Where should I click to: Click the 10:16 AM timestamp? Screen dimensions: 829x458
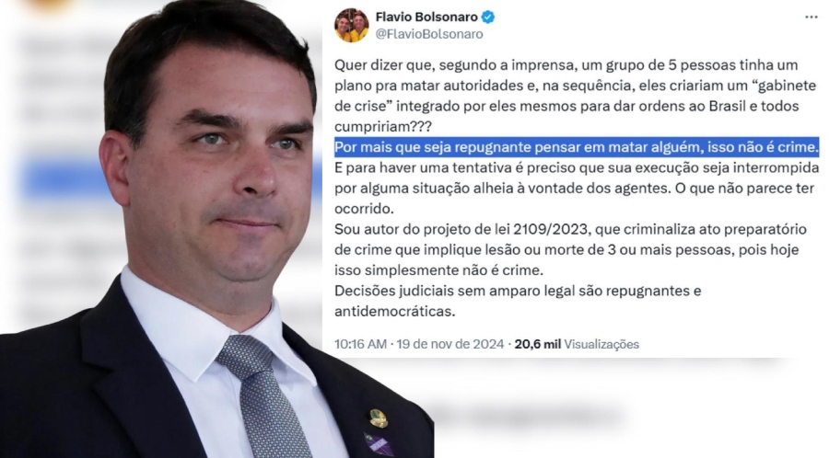coord(360,344)
